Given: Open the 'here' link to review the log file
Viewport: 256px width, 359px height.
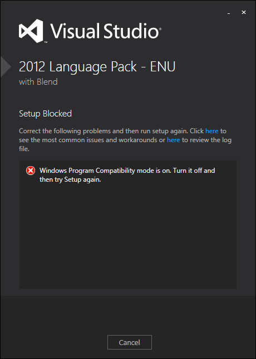Looking at the screenshot, I should pos(173,140).
